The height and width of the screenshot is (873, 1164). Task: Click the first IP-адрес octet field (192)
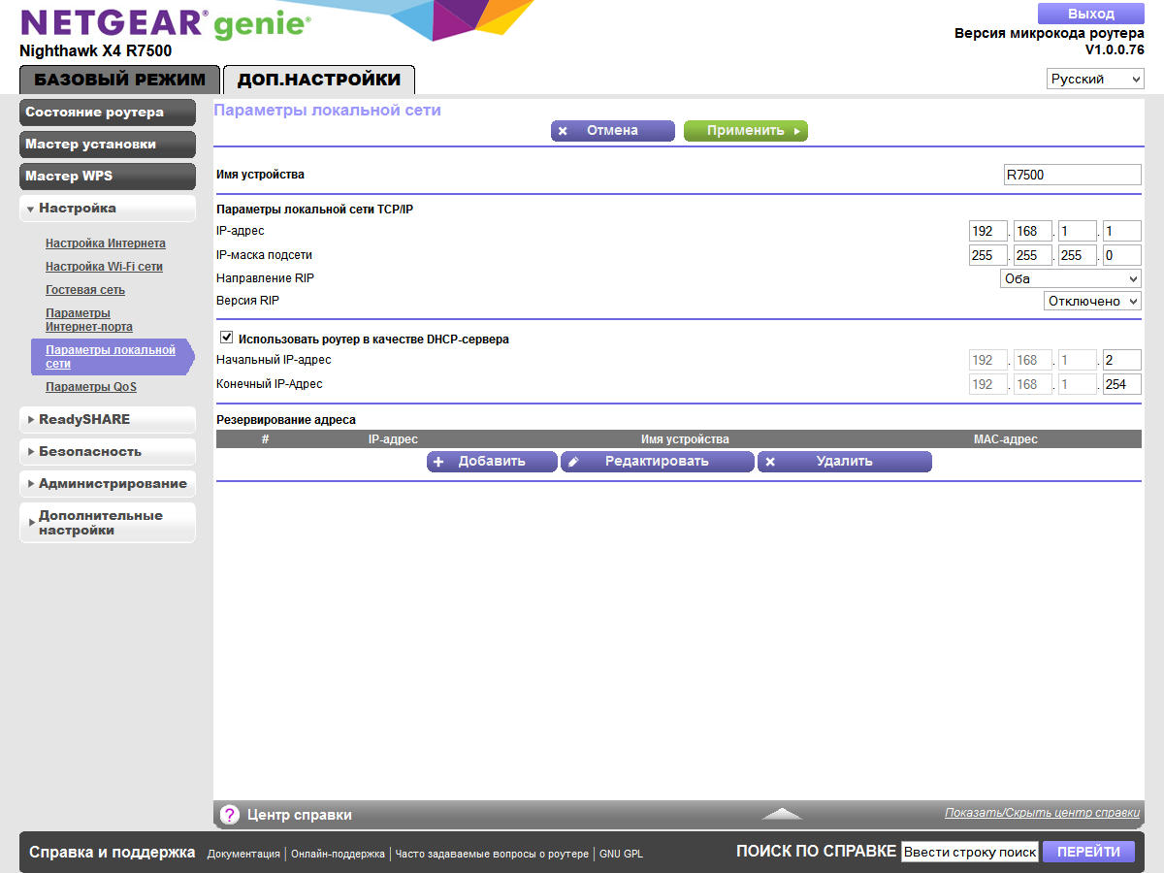click(x=988, y=232)
